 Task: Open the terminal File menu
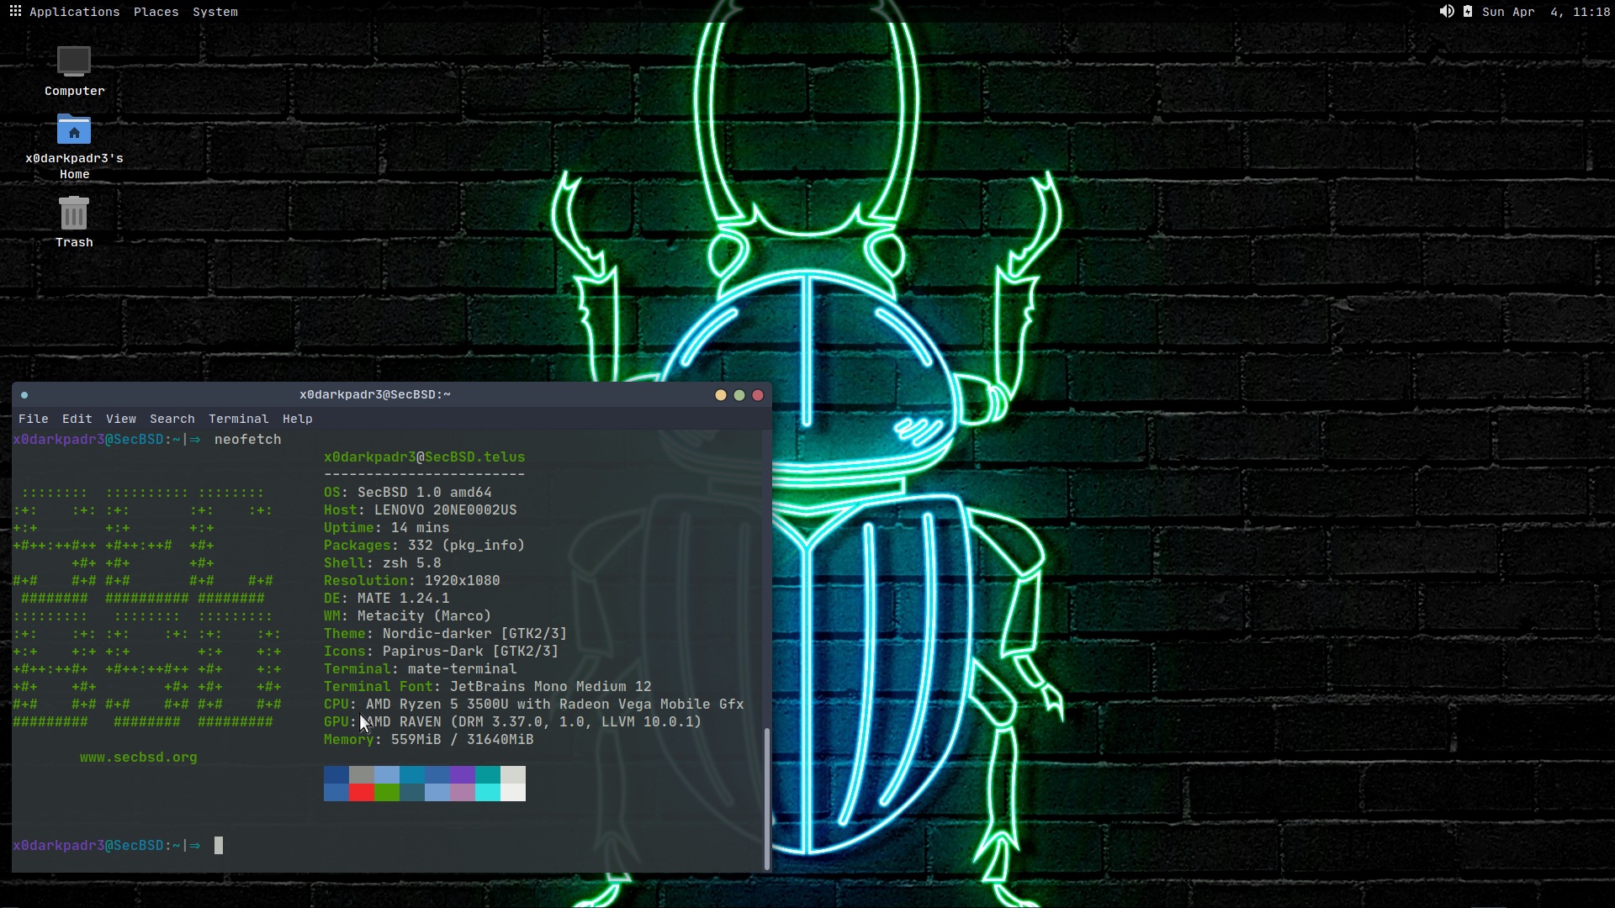[34, 419]
